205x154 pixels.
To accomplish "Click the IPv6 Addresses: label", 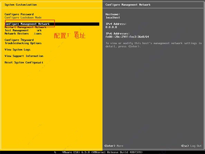I will click(118, 34).
